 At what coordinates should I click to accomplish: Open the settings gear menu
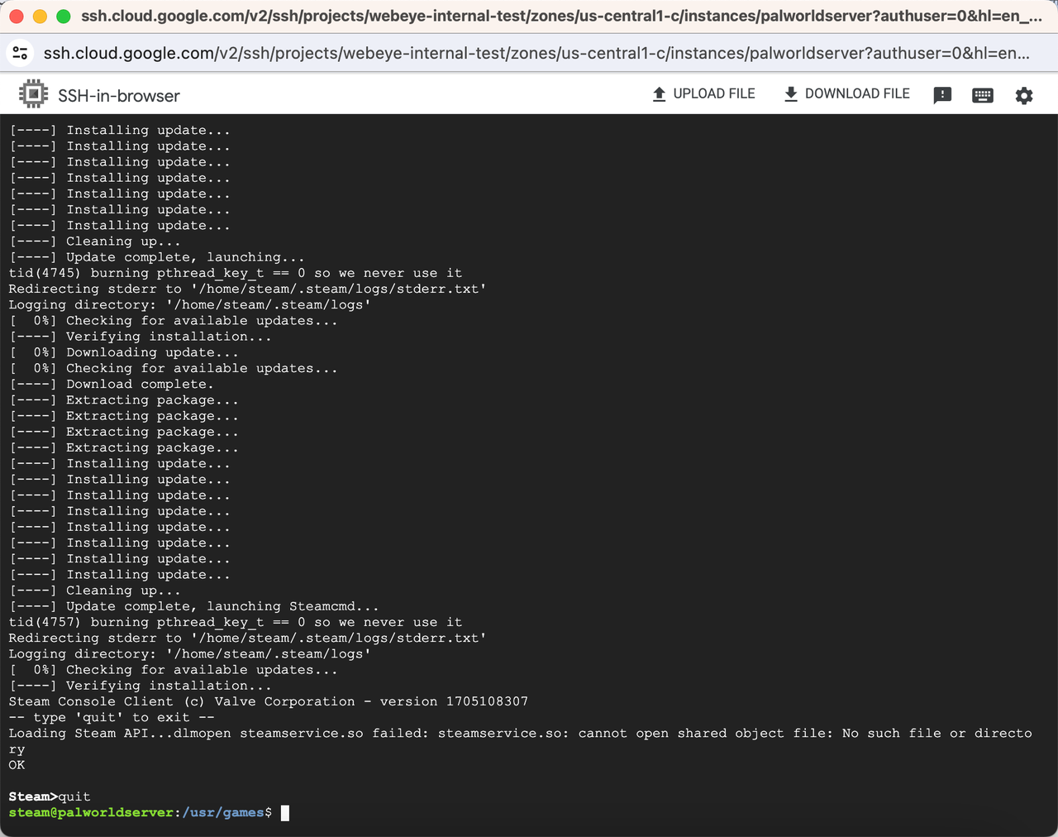coord(1024,95)
